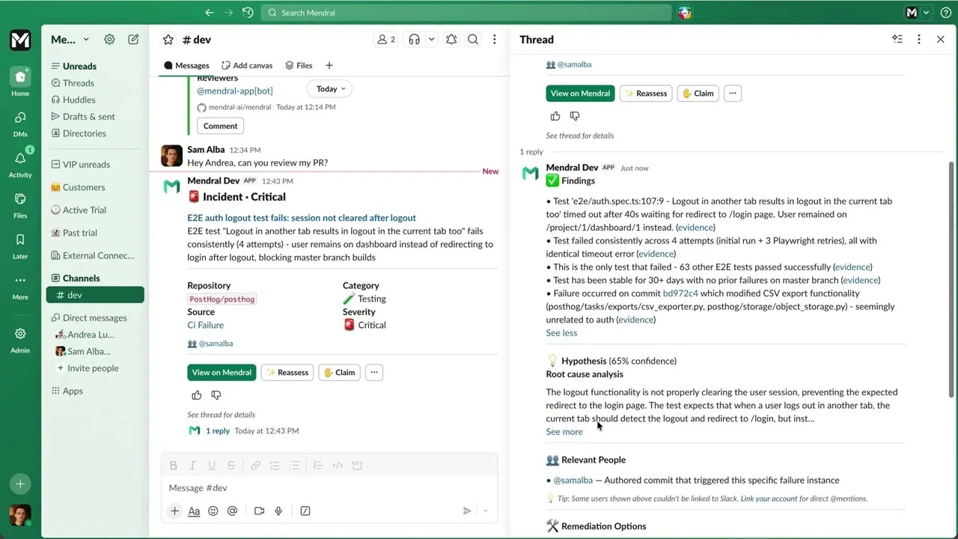This screenshot has height=539, width=958.
Task: Open thread filter options icon
Action: (897, 40)
